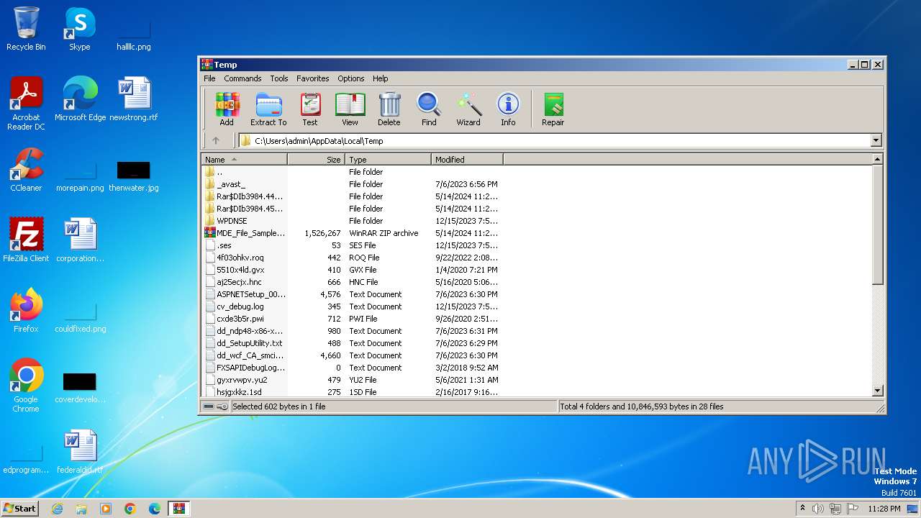Open thenwater.jpg desktop file
921x518 pixels.
pos(134,177)
